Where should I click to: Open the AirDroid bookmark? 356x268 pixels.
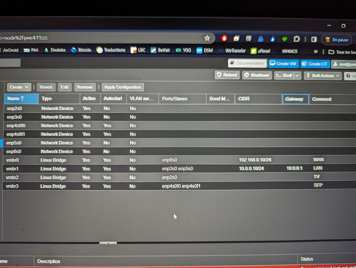[9, 50]
